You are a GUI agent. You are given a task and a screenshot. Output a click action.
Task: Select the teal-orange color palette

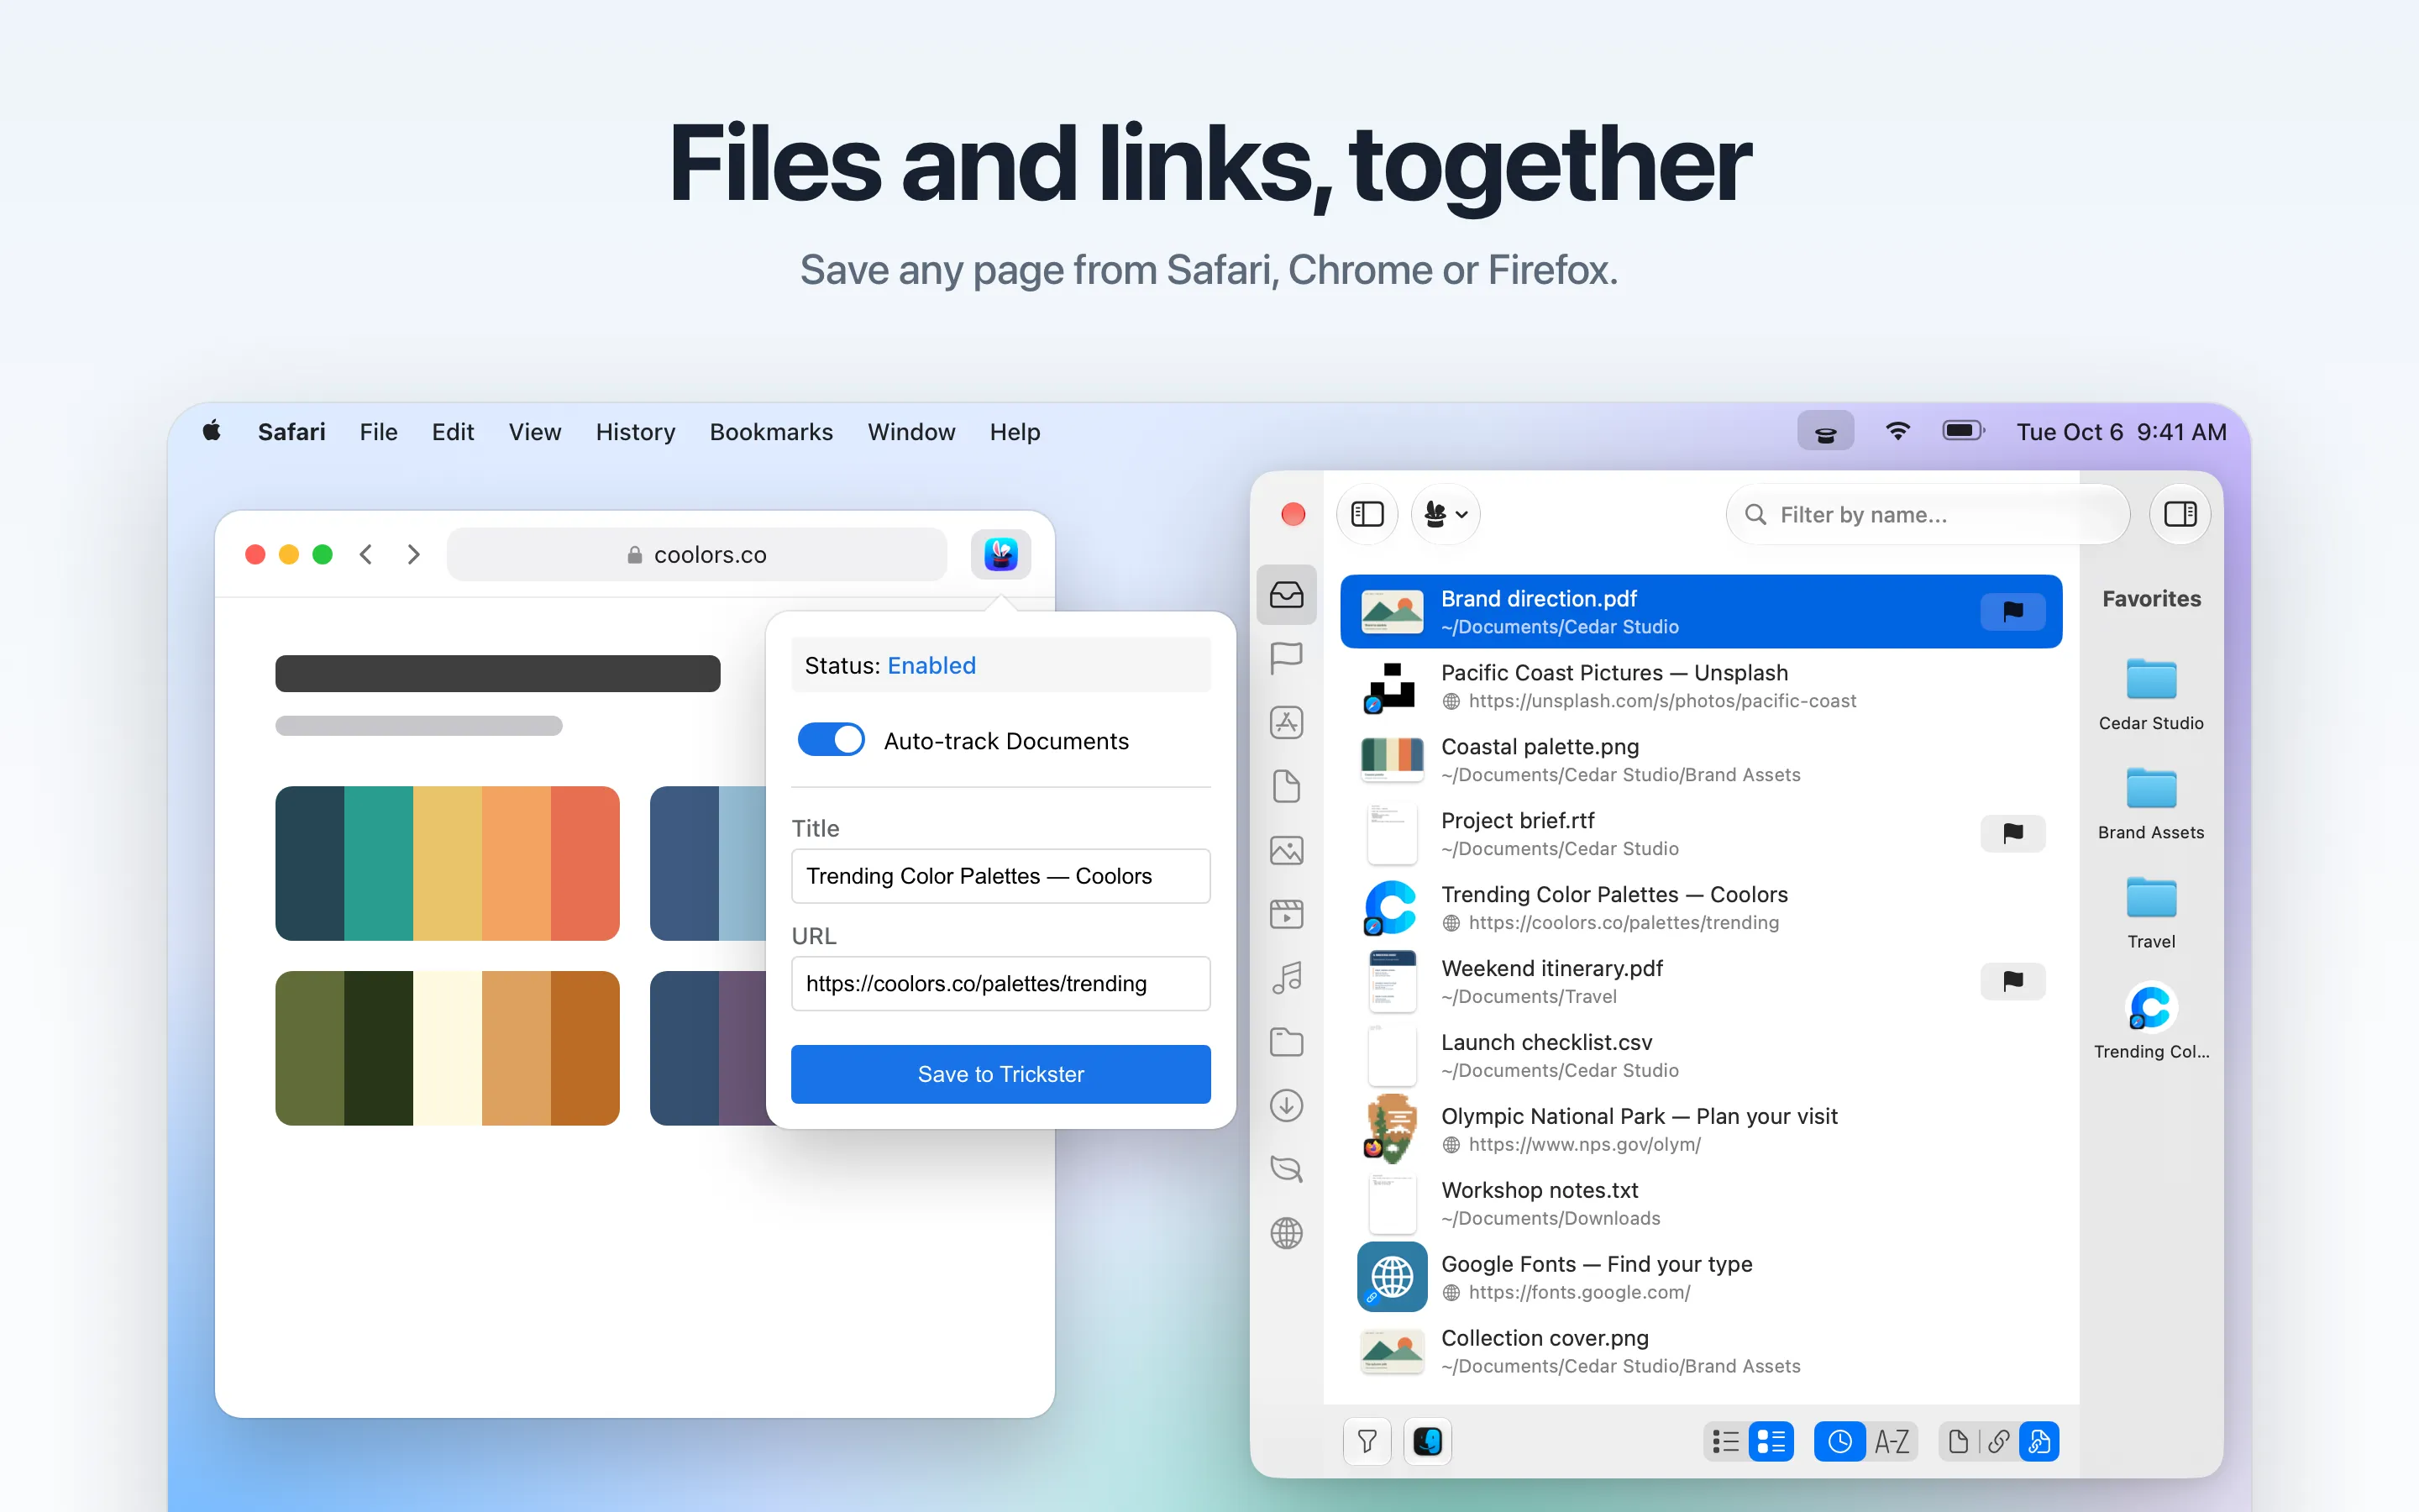coord(447,863)
